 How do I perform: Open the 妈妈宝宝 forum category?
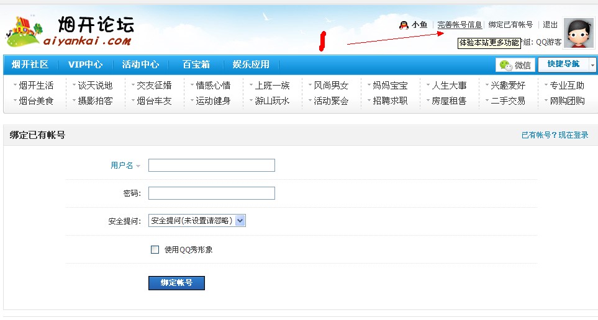pyautogui.click(x=390, y=86)
